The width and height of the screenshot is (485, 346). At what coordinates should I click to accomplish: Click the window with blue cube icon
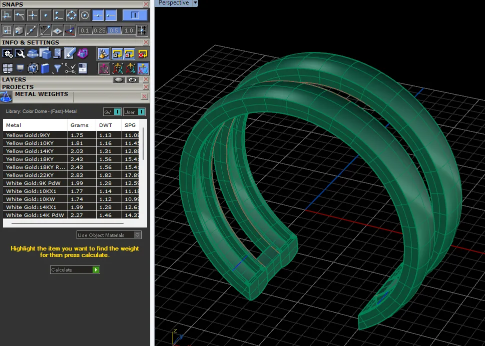45,54
